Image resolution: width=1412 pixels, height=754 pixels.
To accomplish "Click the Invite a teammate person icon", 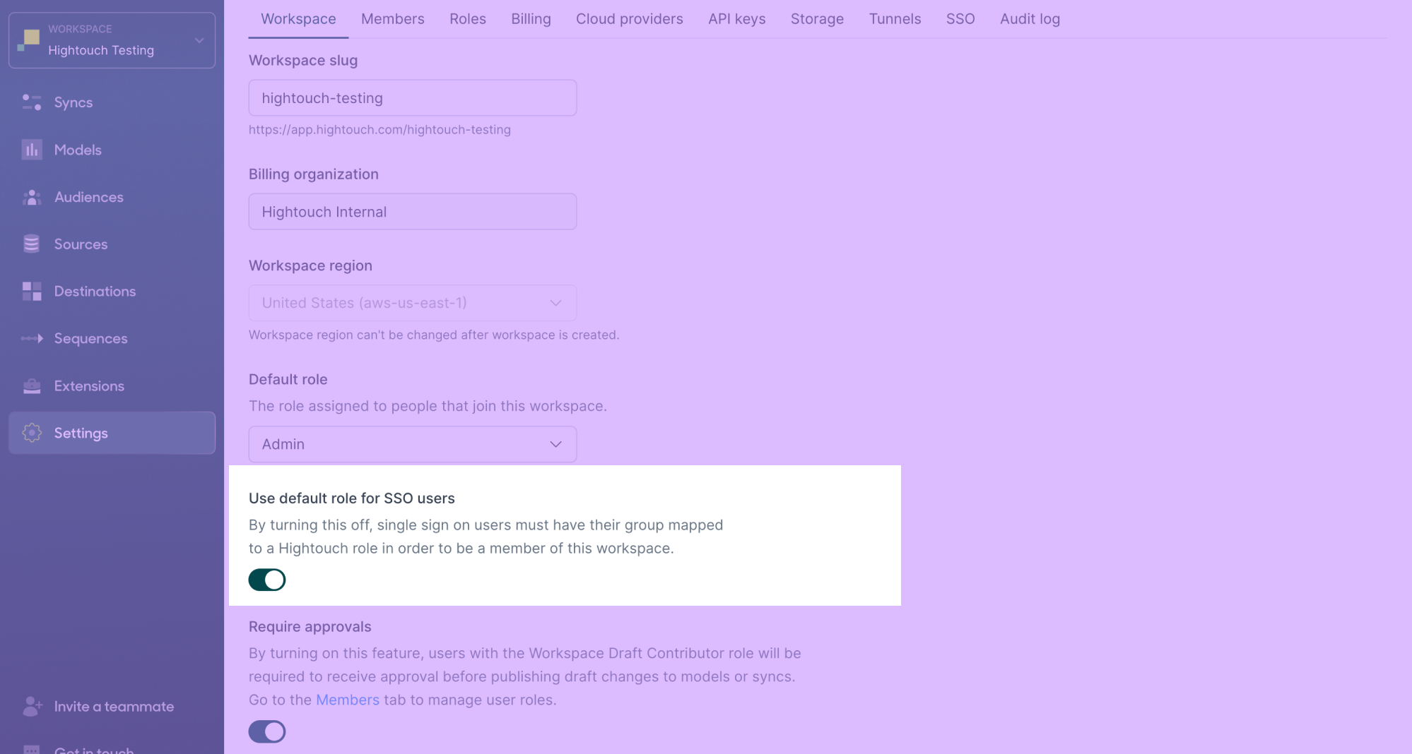I will coord(32,706).
